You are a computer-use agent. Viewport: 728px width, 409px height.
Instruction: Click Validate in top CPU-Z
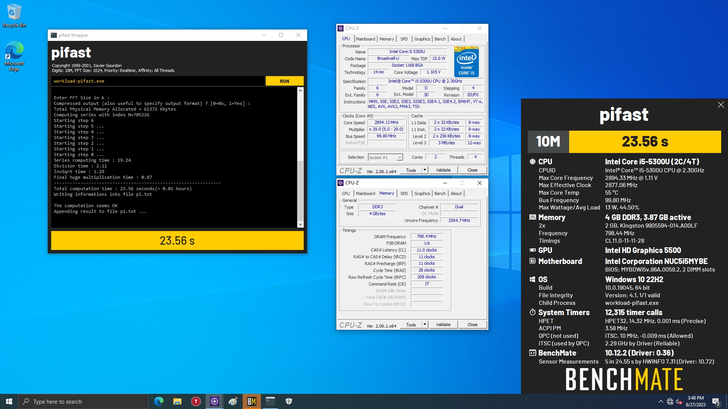click(443, 170)
